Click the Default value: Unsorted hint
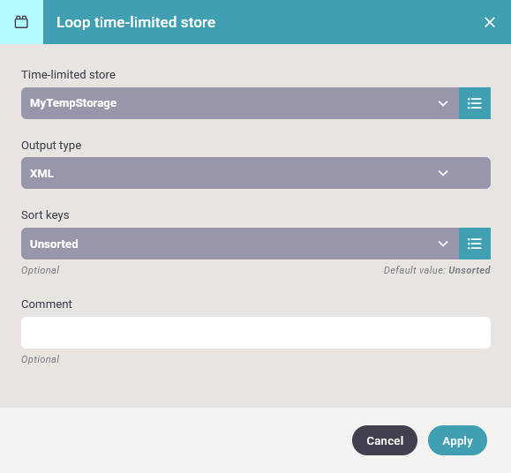 pos(437,270)
